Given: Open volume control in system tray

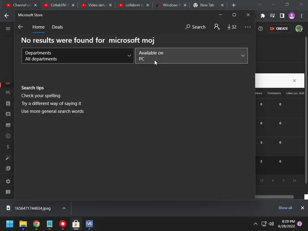Looking at the screenshot, I should click(271, 224).
